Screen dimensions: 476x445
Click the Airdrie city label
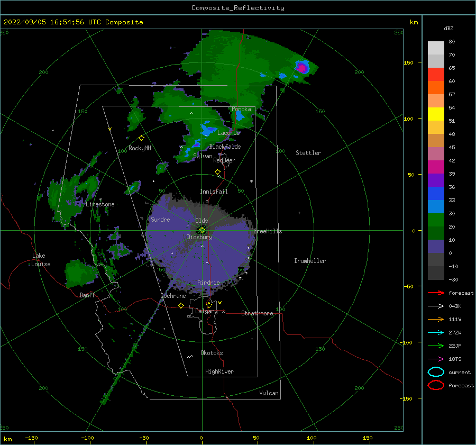pyautogui.click(x=208, y=283)
